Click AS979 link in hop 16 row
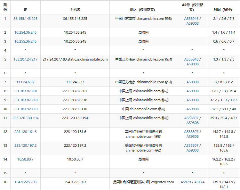The width and height of the screenshot is (240, 190). click(x=186, y=182)
